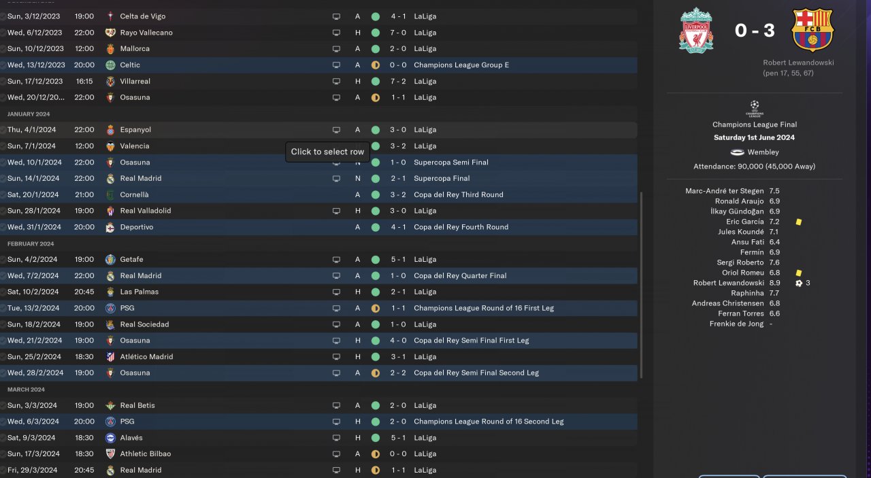This screenshot has width=871, height=478.
Task: Click the FC Barcelona crest in match panel
Action: (812, 30)
